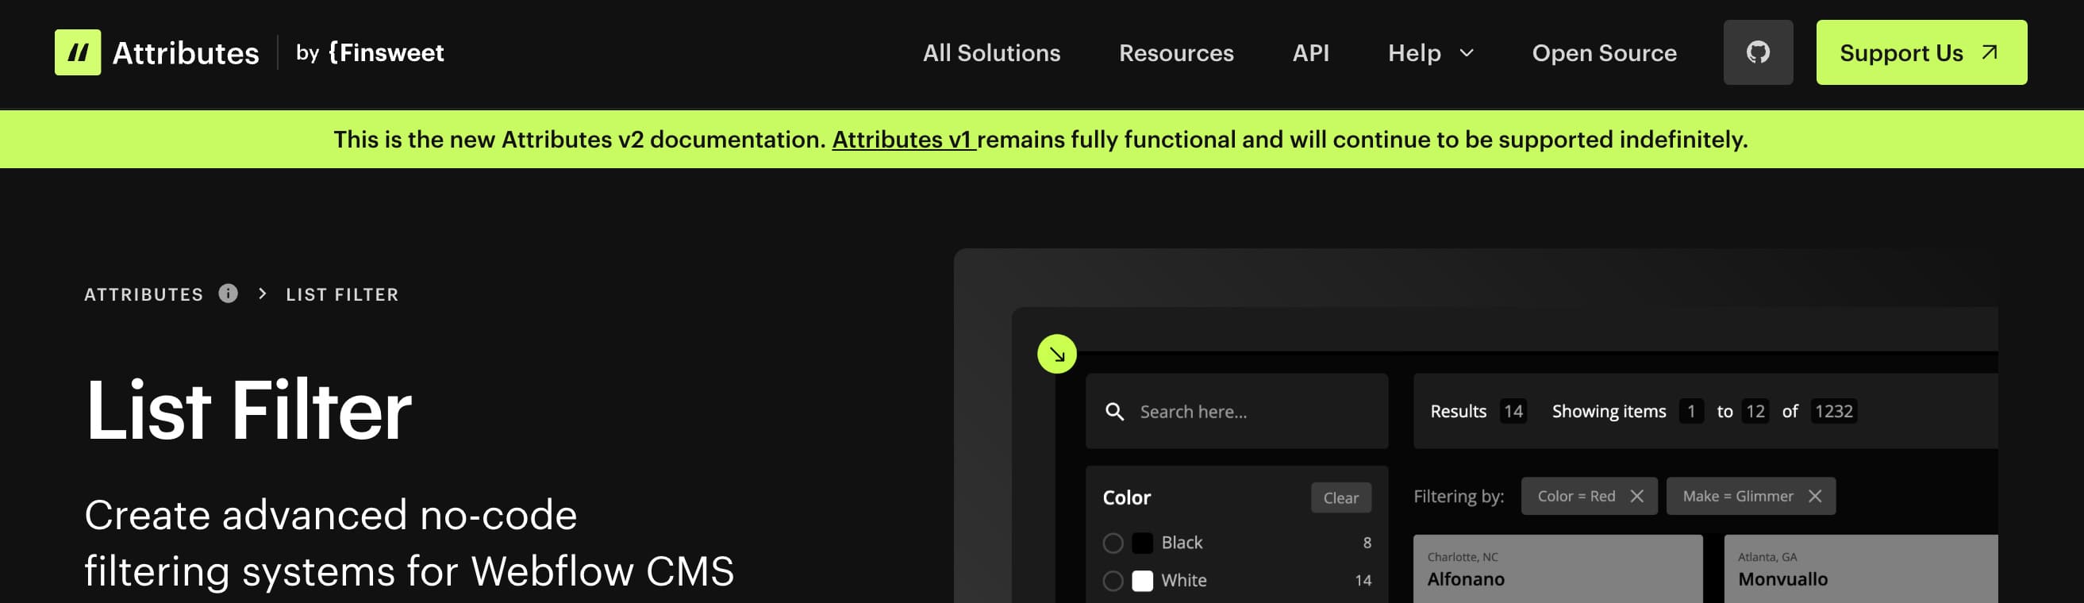
Task: Click the ATTRIBUTES breadcrumb link
Action: click(144, 294)
